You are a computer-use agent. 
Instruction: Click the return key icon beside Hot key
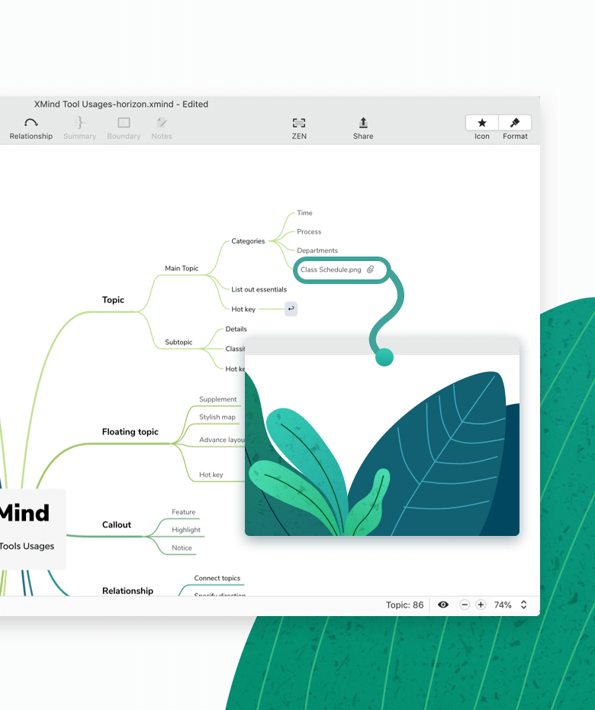(291, 309)
